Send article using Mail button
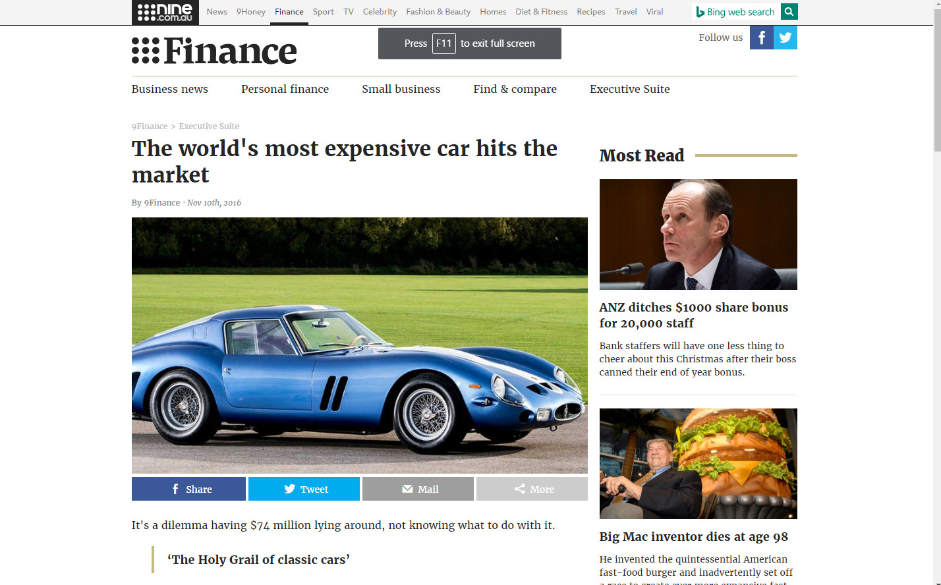Image resolution: width=941 pixels, height=585 pixels. click(x=418, y=489)
